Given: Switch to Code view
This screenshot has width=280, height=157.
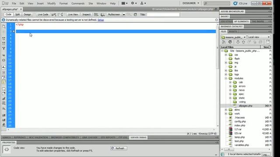Looking at the screenshot, I should (8, 14).
